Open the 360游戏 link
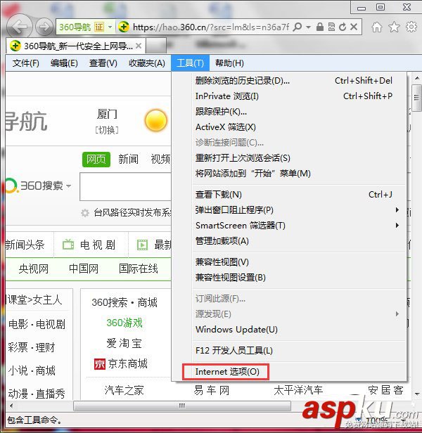422x433 pixels. point(124,323)
